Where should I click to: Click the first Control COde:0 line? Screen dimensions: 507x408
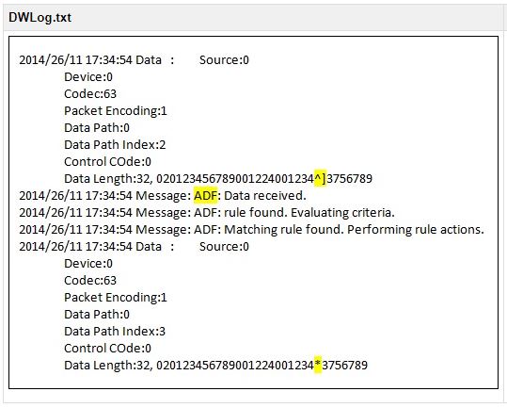click(107, 161)
